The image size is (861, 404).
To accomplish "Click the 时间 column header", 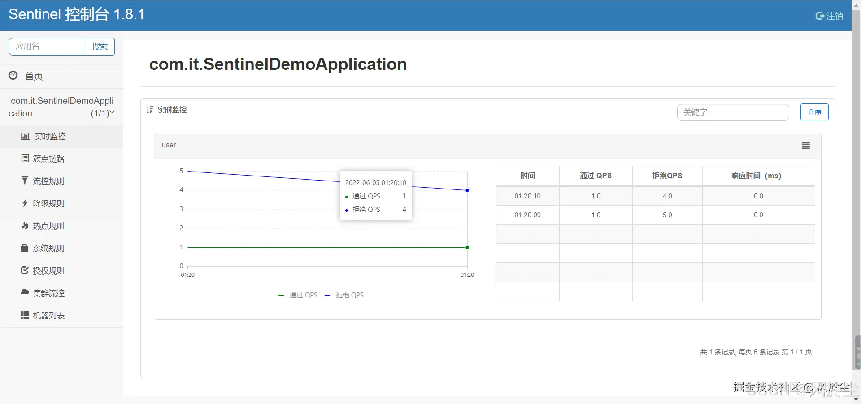I will coord(527,176).
